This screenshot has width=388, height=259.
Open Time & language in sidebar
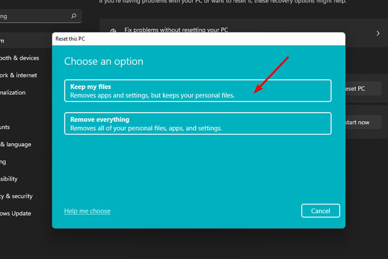16,144
